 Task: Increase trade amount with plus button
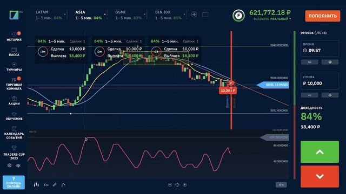coord(330,95)
